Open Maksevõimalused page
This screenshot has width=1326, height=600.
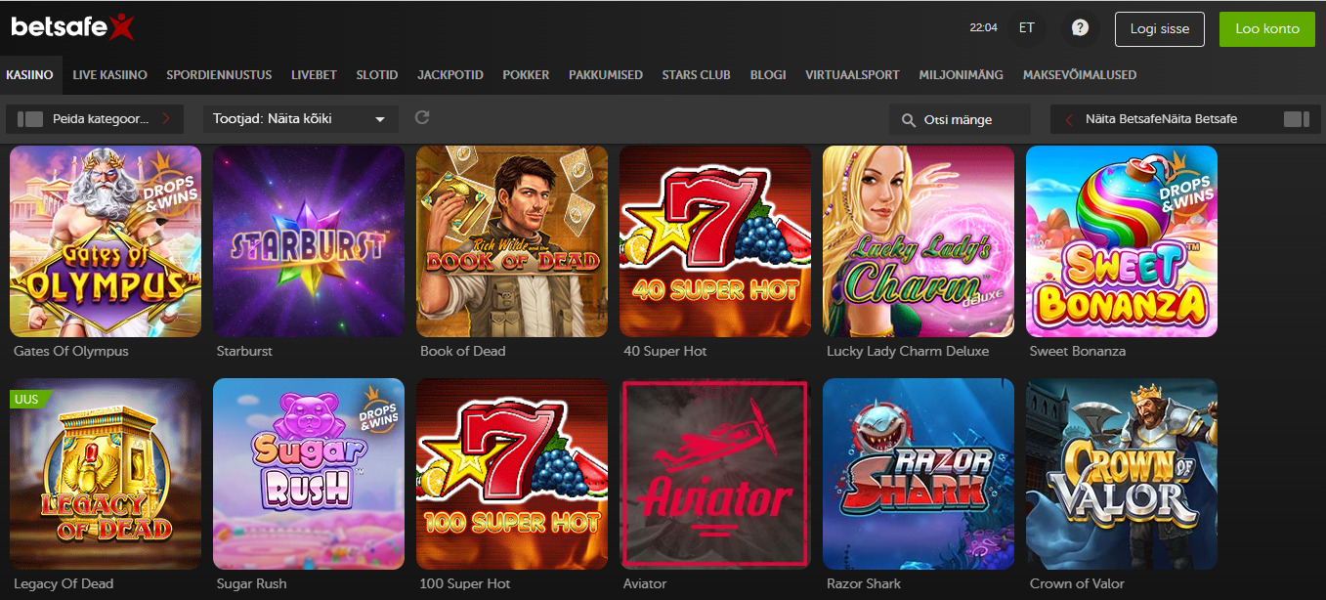1080,75
